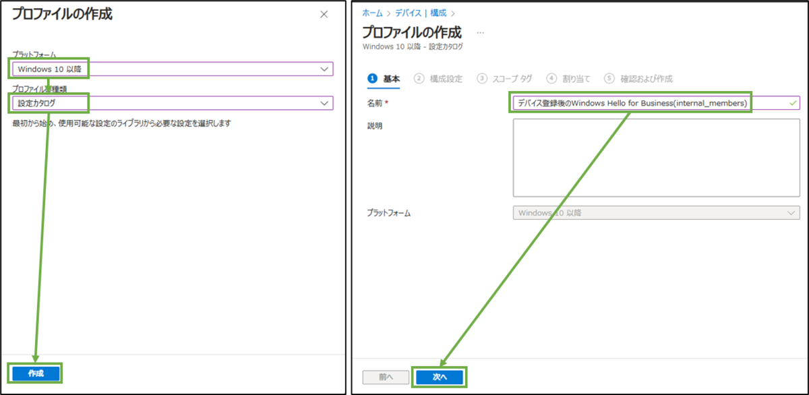
Task: Open the ellipsis menu beside the right title
Action: (x=481, y=32)
